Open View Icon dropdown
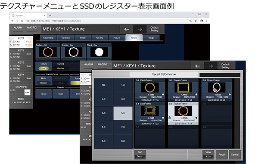Viewport: 255px width, 164px height. [x=208, y=155]
